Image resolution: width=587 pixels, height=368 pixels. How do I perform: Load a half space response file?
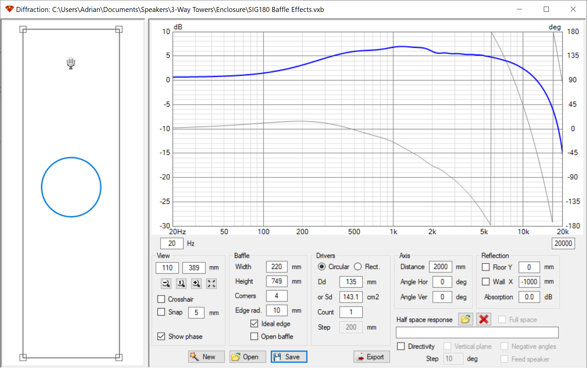pos(465,319)
